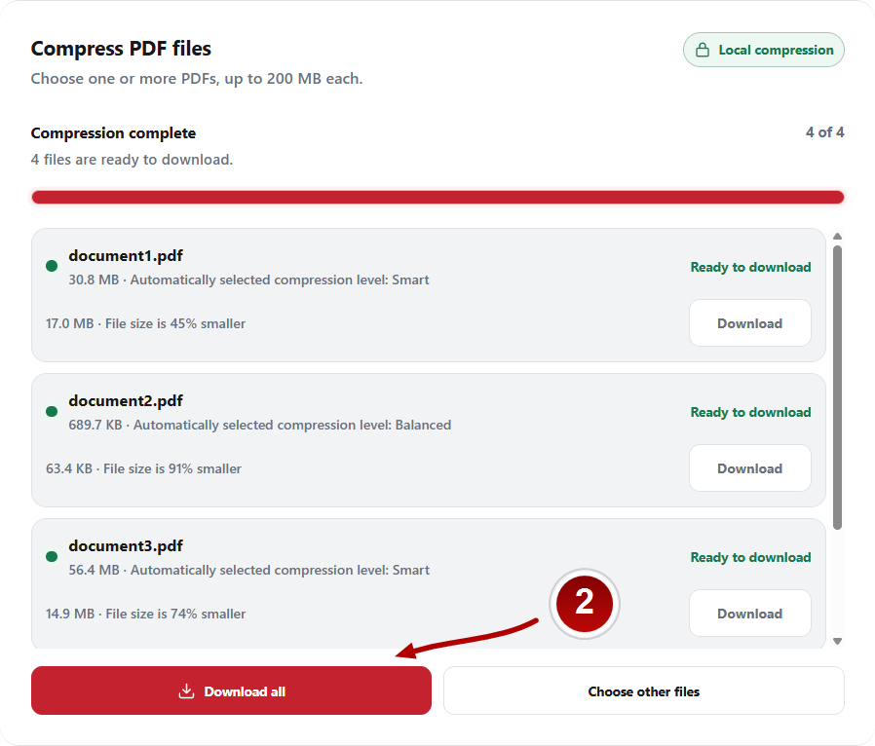The image size is (875, 746).
Task: Click the scrollbar down arrow in file list
Action: pos(837,641)
